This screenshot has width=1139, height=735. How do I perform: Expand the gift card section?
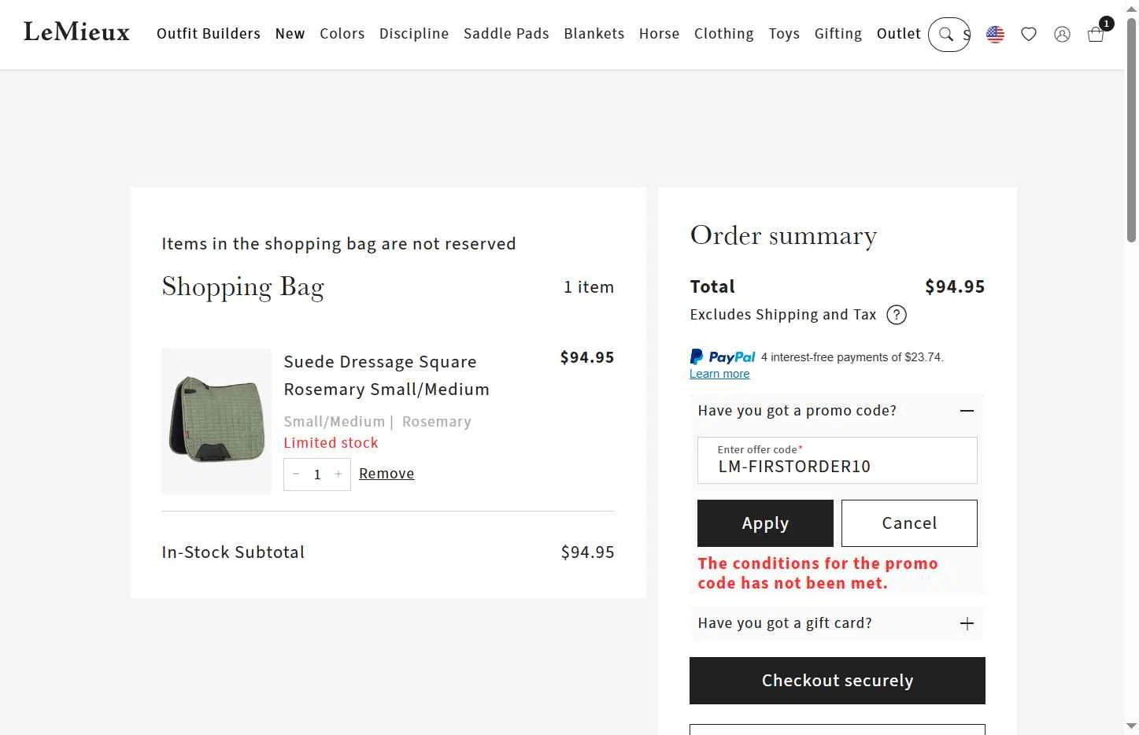click(x=967, y=623)
